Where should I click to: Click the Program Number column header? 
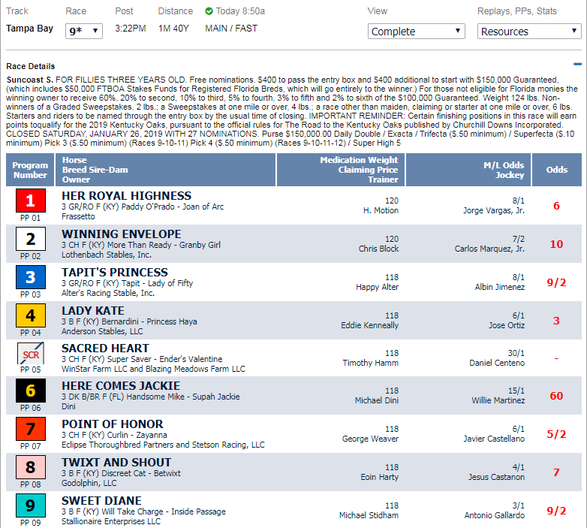(x=30, y=170)
